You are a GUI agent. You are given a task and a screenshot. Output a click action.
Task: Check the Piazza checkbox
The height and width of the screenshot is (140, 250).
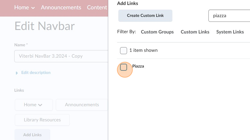point(124,68)
